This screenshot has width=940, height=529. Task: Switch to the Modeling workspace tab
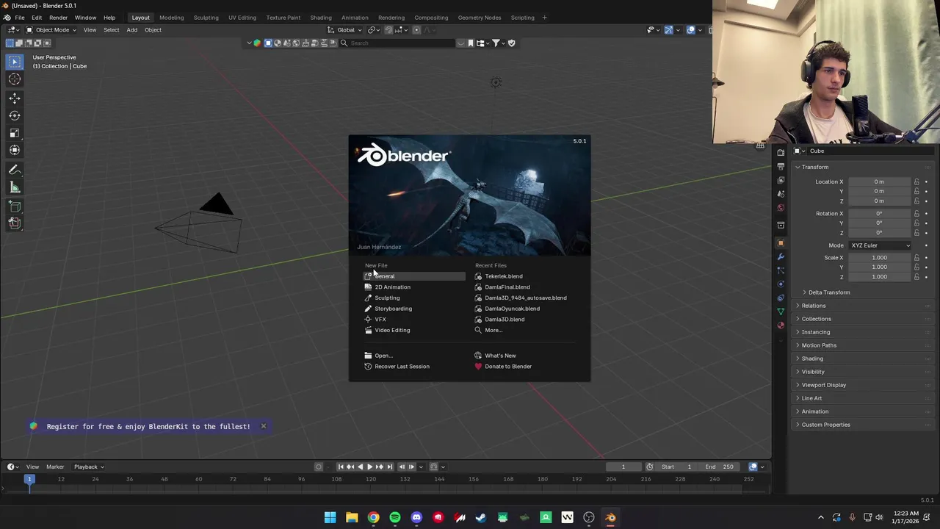171,18
